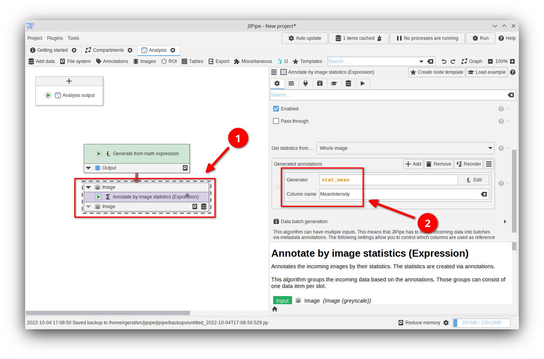Screen dimensions: 544x359
Task: Open the plug slots tab icon
Action: 306,83
